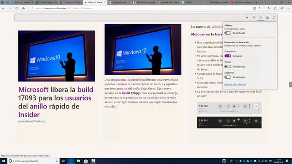Open the favorites hub

pyautogui.click(x=269, y=8)
